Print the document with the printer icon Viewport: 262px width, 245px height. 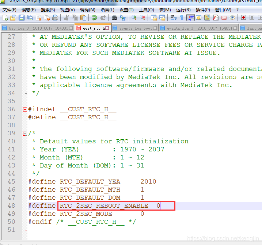(55, 18)
